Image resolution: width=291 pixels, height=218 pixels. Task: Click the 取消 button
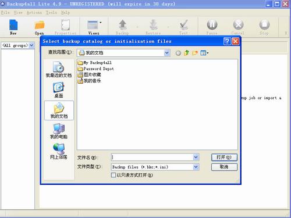coord(224,167)
